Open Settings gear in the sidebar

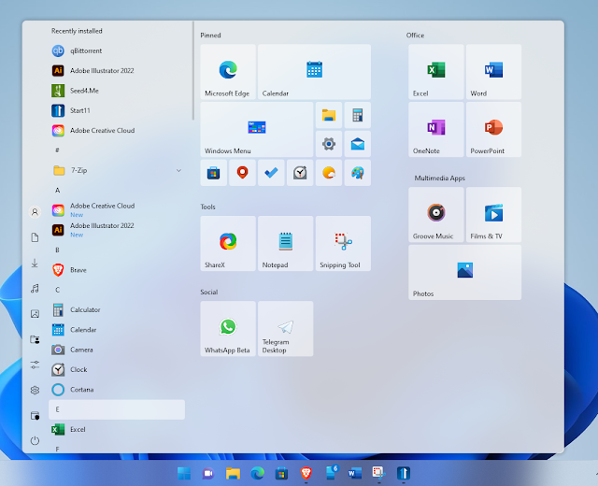tap(35, 391)
